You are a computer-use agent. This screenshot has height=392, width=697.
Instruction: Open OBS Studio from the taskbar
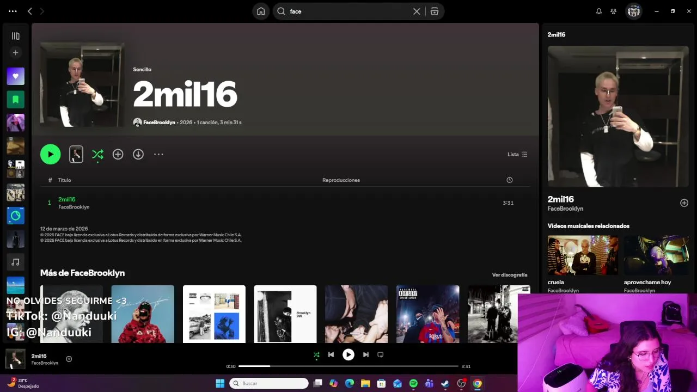tap(461, 383)
